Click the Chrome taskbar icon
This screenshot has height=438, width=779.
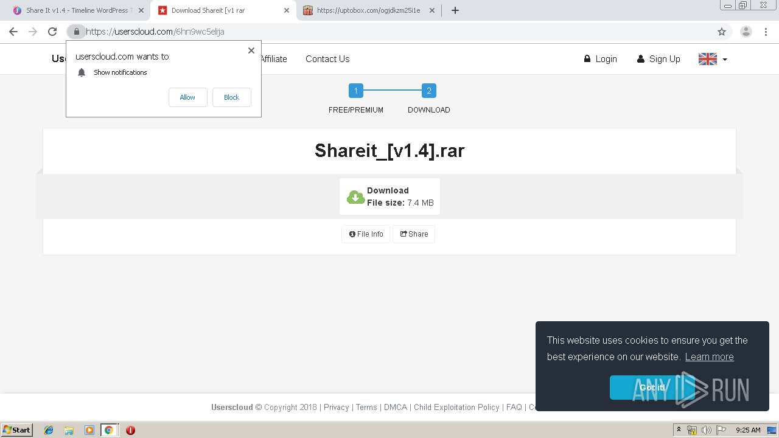click(x=109, y=430)
